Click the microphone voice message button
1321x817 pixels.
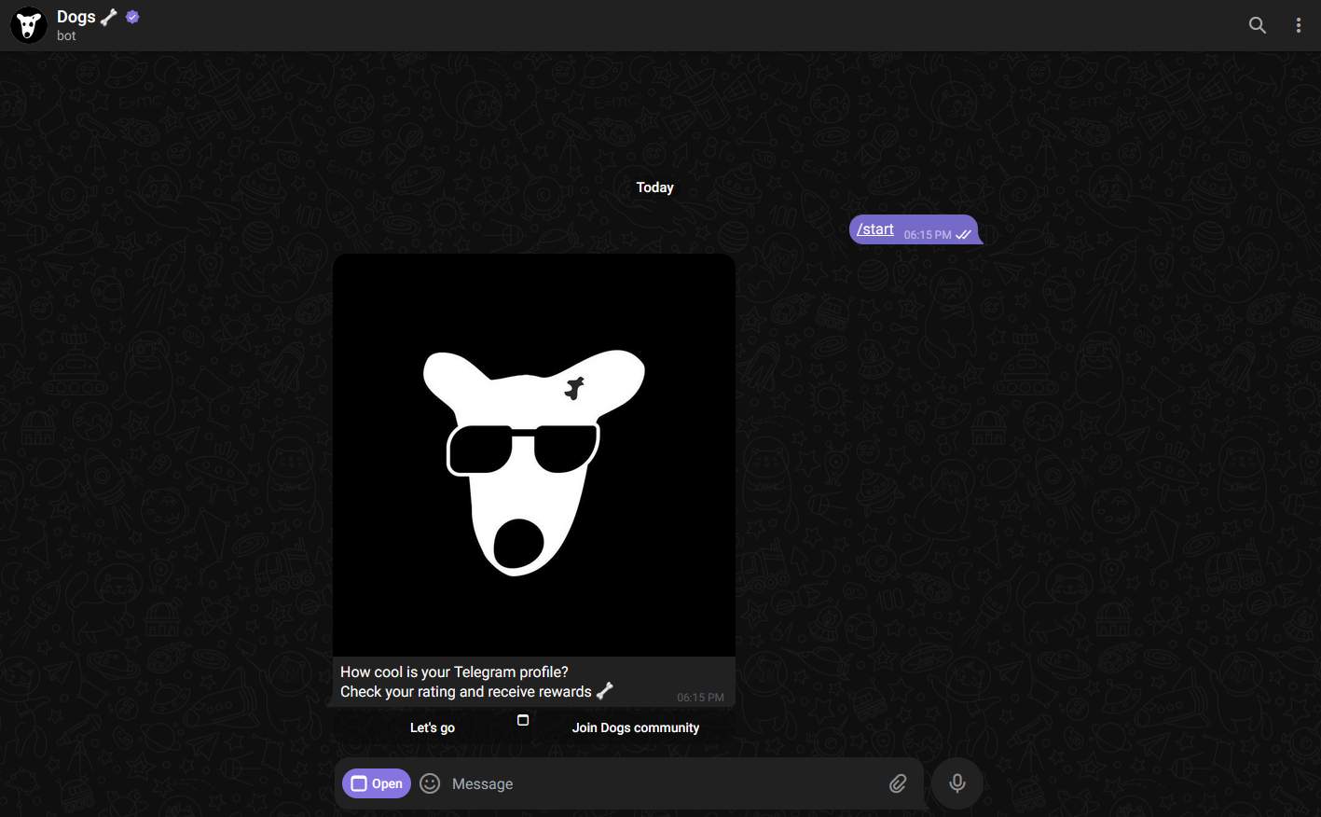click(x=957, y=783)
